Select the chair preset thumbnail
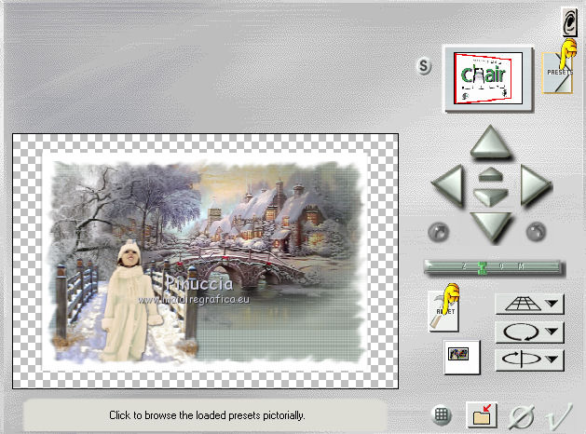 (x=487, y=78)
